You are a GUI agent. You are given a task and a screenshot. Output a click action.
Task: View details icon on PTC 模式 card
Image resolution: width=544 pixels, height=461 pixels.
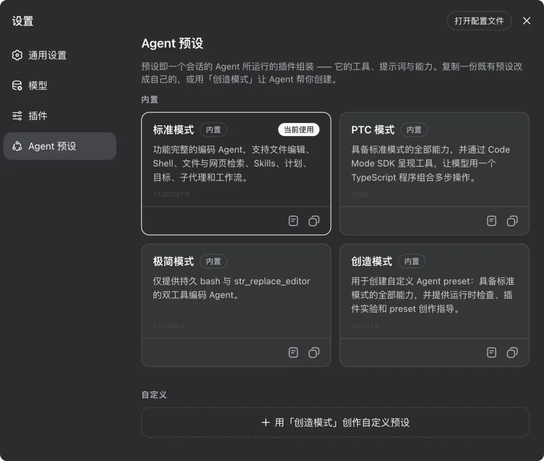pyautogui.click(x=492, y=221)
